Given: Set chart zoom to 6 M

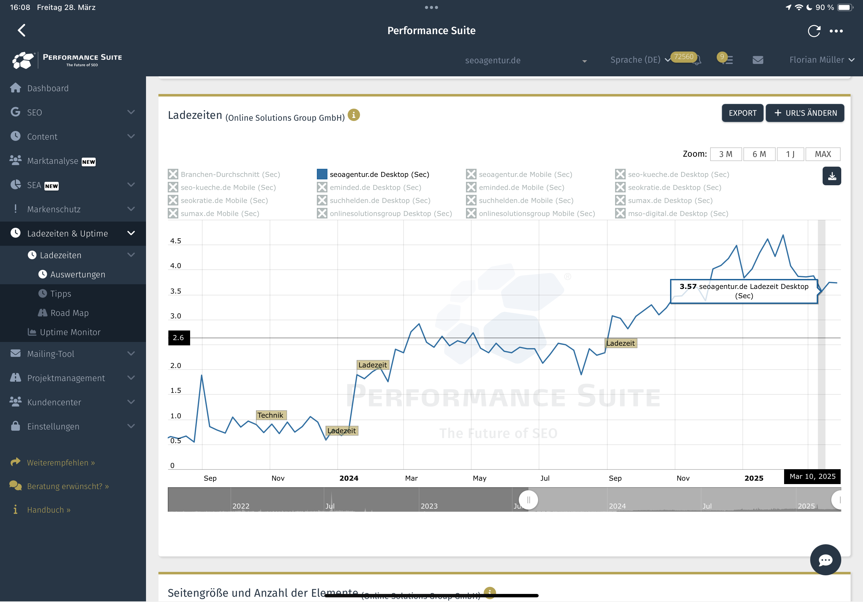Looking at the screenshot, I should [759, 154].
